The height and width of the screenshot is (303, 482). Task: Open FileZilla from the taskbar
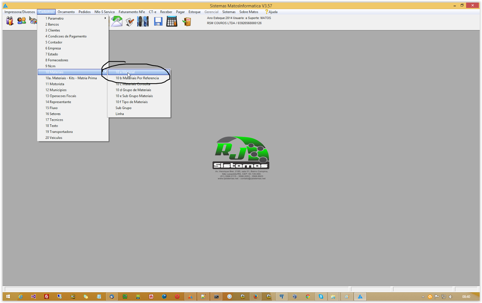(x=46, y=297)
